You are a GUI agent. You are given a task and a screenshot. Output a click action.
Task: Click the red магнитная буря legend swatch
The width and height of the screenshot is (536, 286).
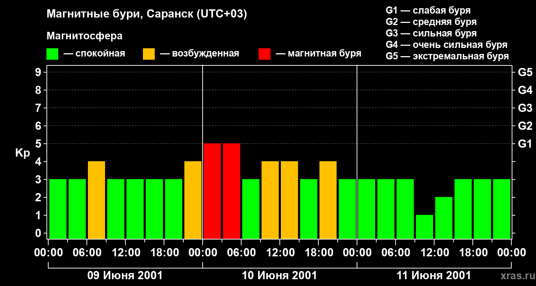pos(265,54)
